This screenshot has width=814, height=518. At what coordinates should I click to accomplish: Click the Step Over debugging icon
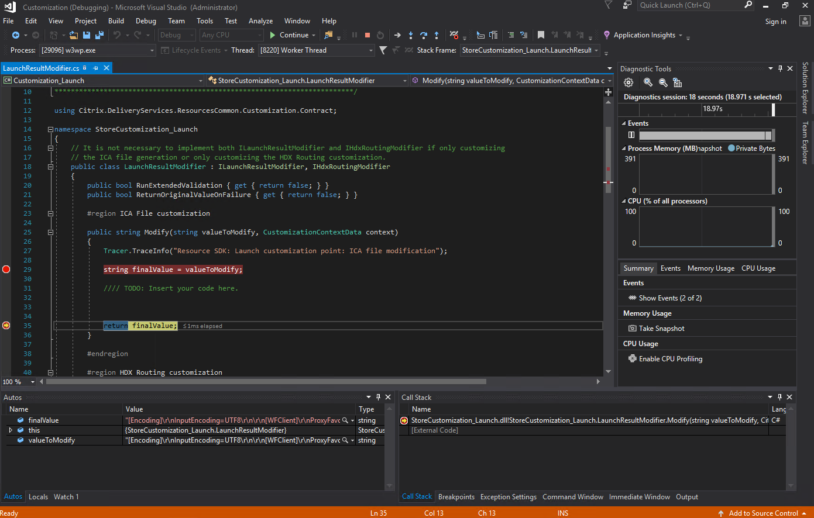point(424,35)
